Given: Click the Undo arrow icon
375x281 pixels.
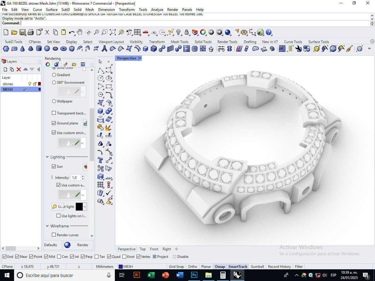Looking at the screenshot, I should point(72,32).
